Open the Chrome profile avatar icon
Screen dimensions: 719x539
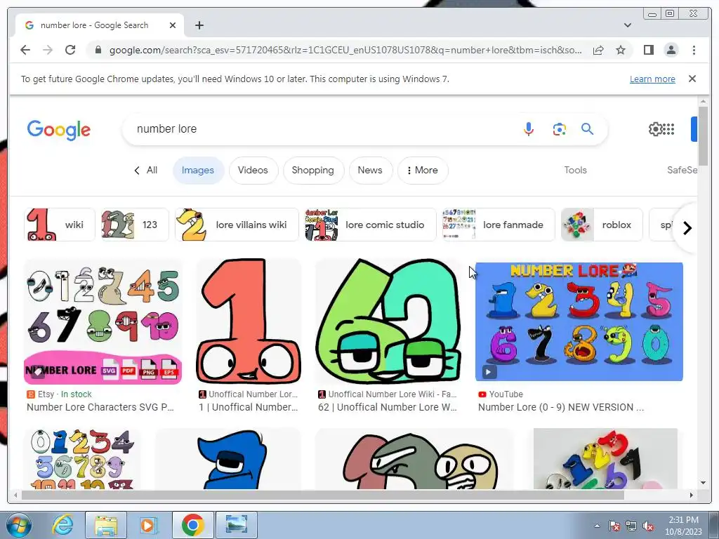click(671, 50)
